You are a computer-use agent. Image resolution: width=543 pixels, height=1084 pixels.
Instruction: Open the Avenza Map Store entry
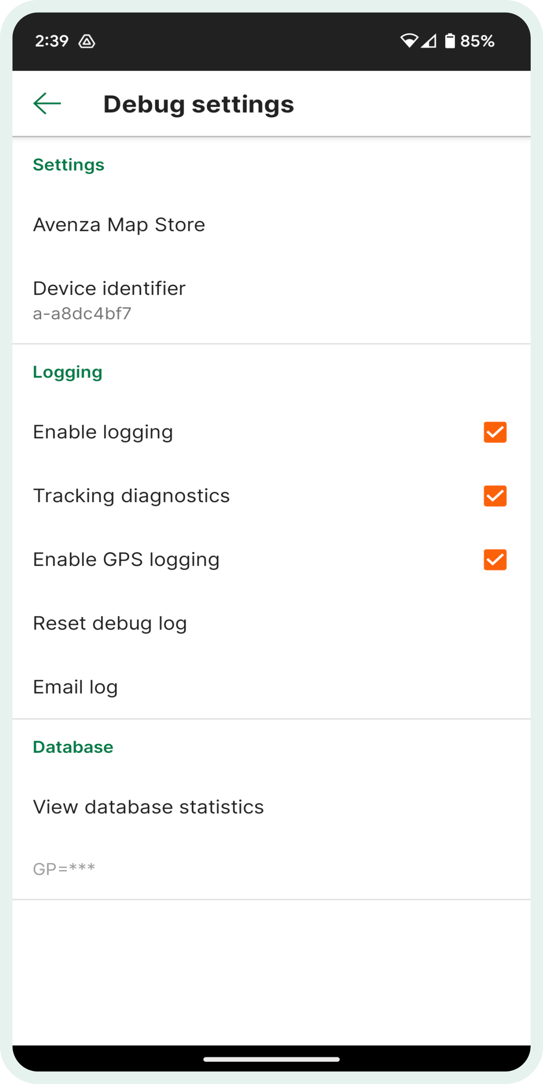pos(119,224)
